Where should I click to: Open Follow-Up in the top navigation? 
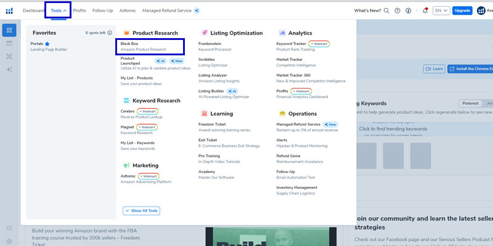click(x=102, y=10)
